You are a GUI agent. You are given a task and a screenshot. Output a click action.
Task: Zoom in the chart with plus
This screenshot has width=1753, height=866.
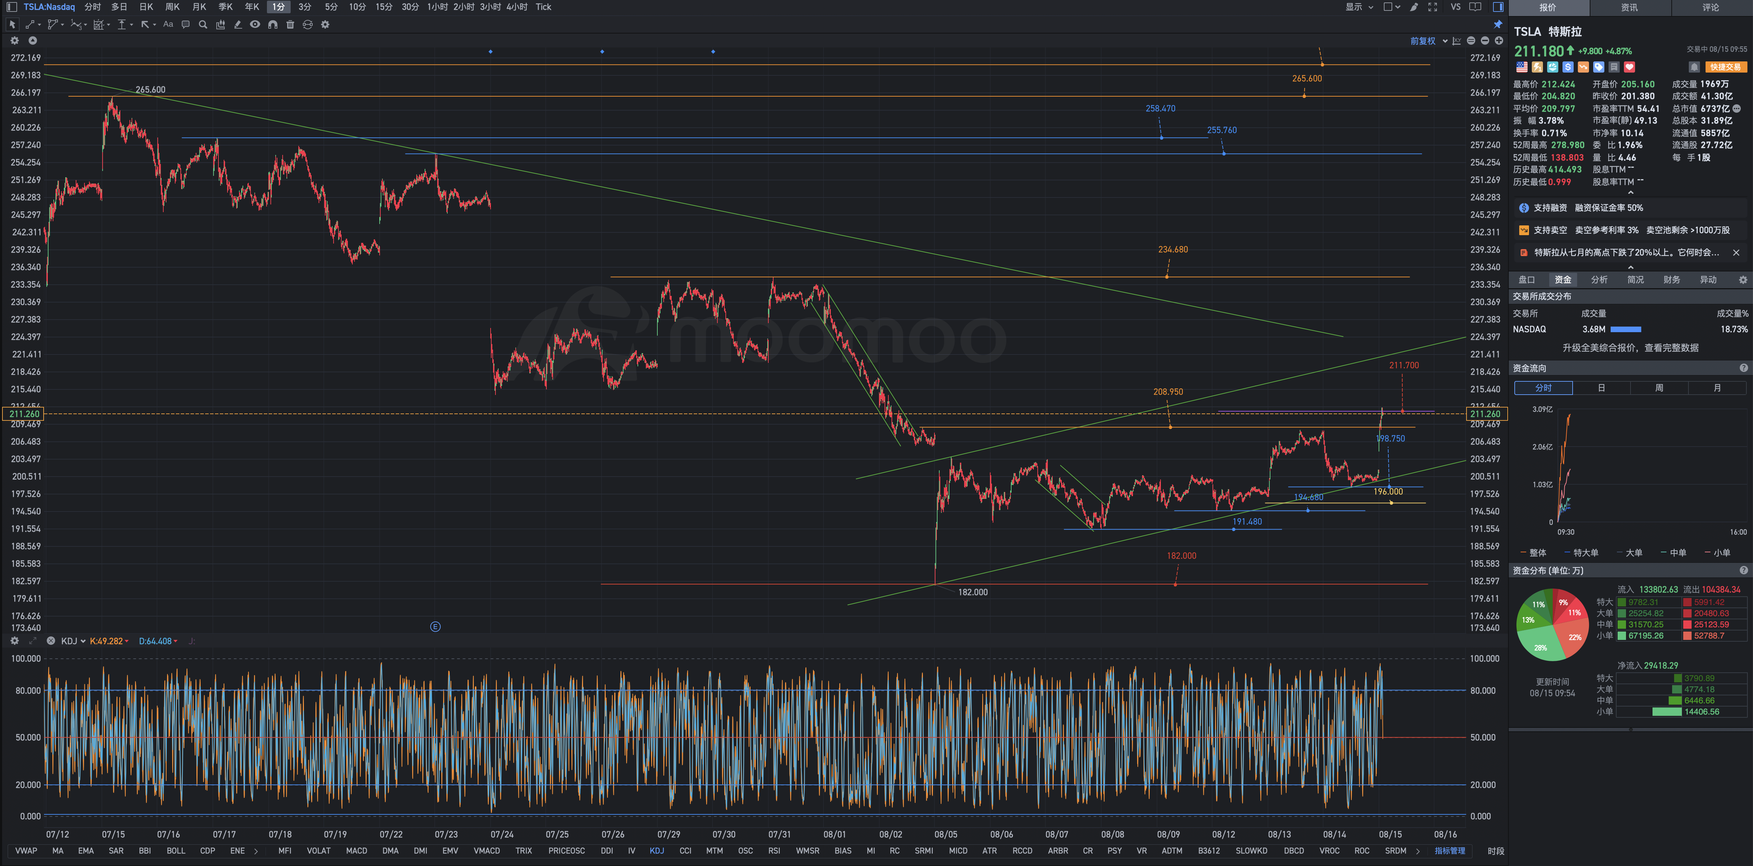[1499, 41]
